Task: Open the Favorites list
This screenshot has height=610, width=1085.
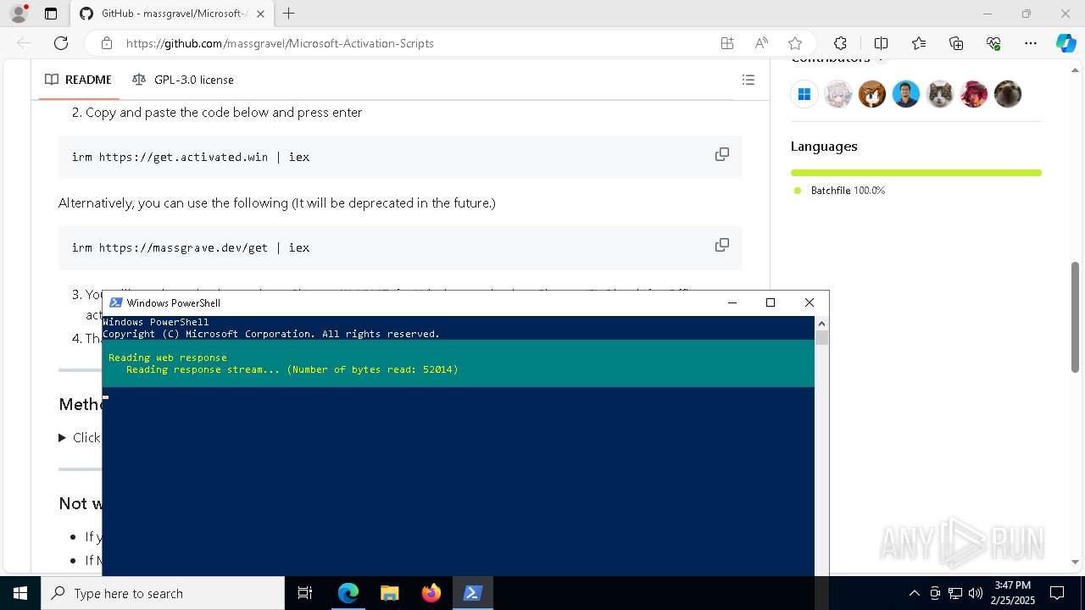Action: click(919, 43)
